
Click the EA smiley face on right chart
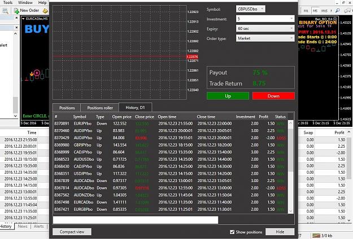(335, 19)
